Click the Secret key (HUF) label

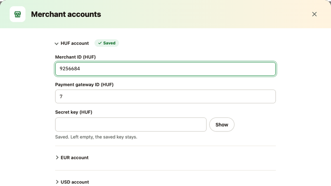[74, 112]
